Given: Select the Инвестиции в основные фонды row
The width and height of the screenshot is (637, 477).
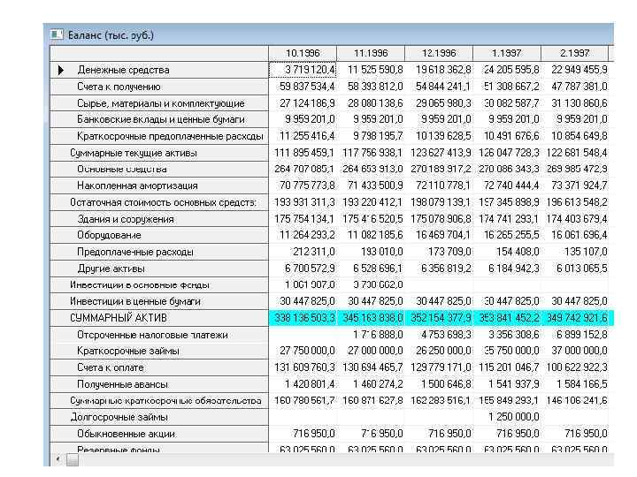Looking at the screenshot, I should (159, 285).
